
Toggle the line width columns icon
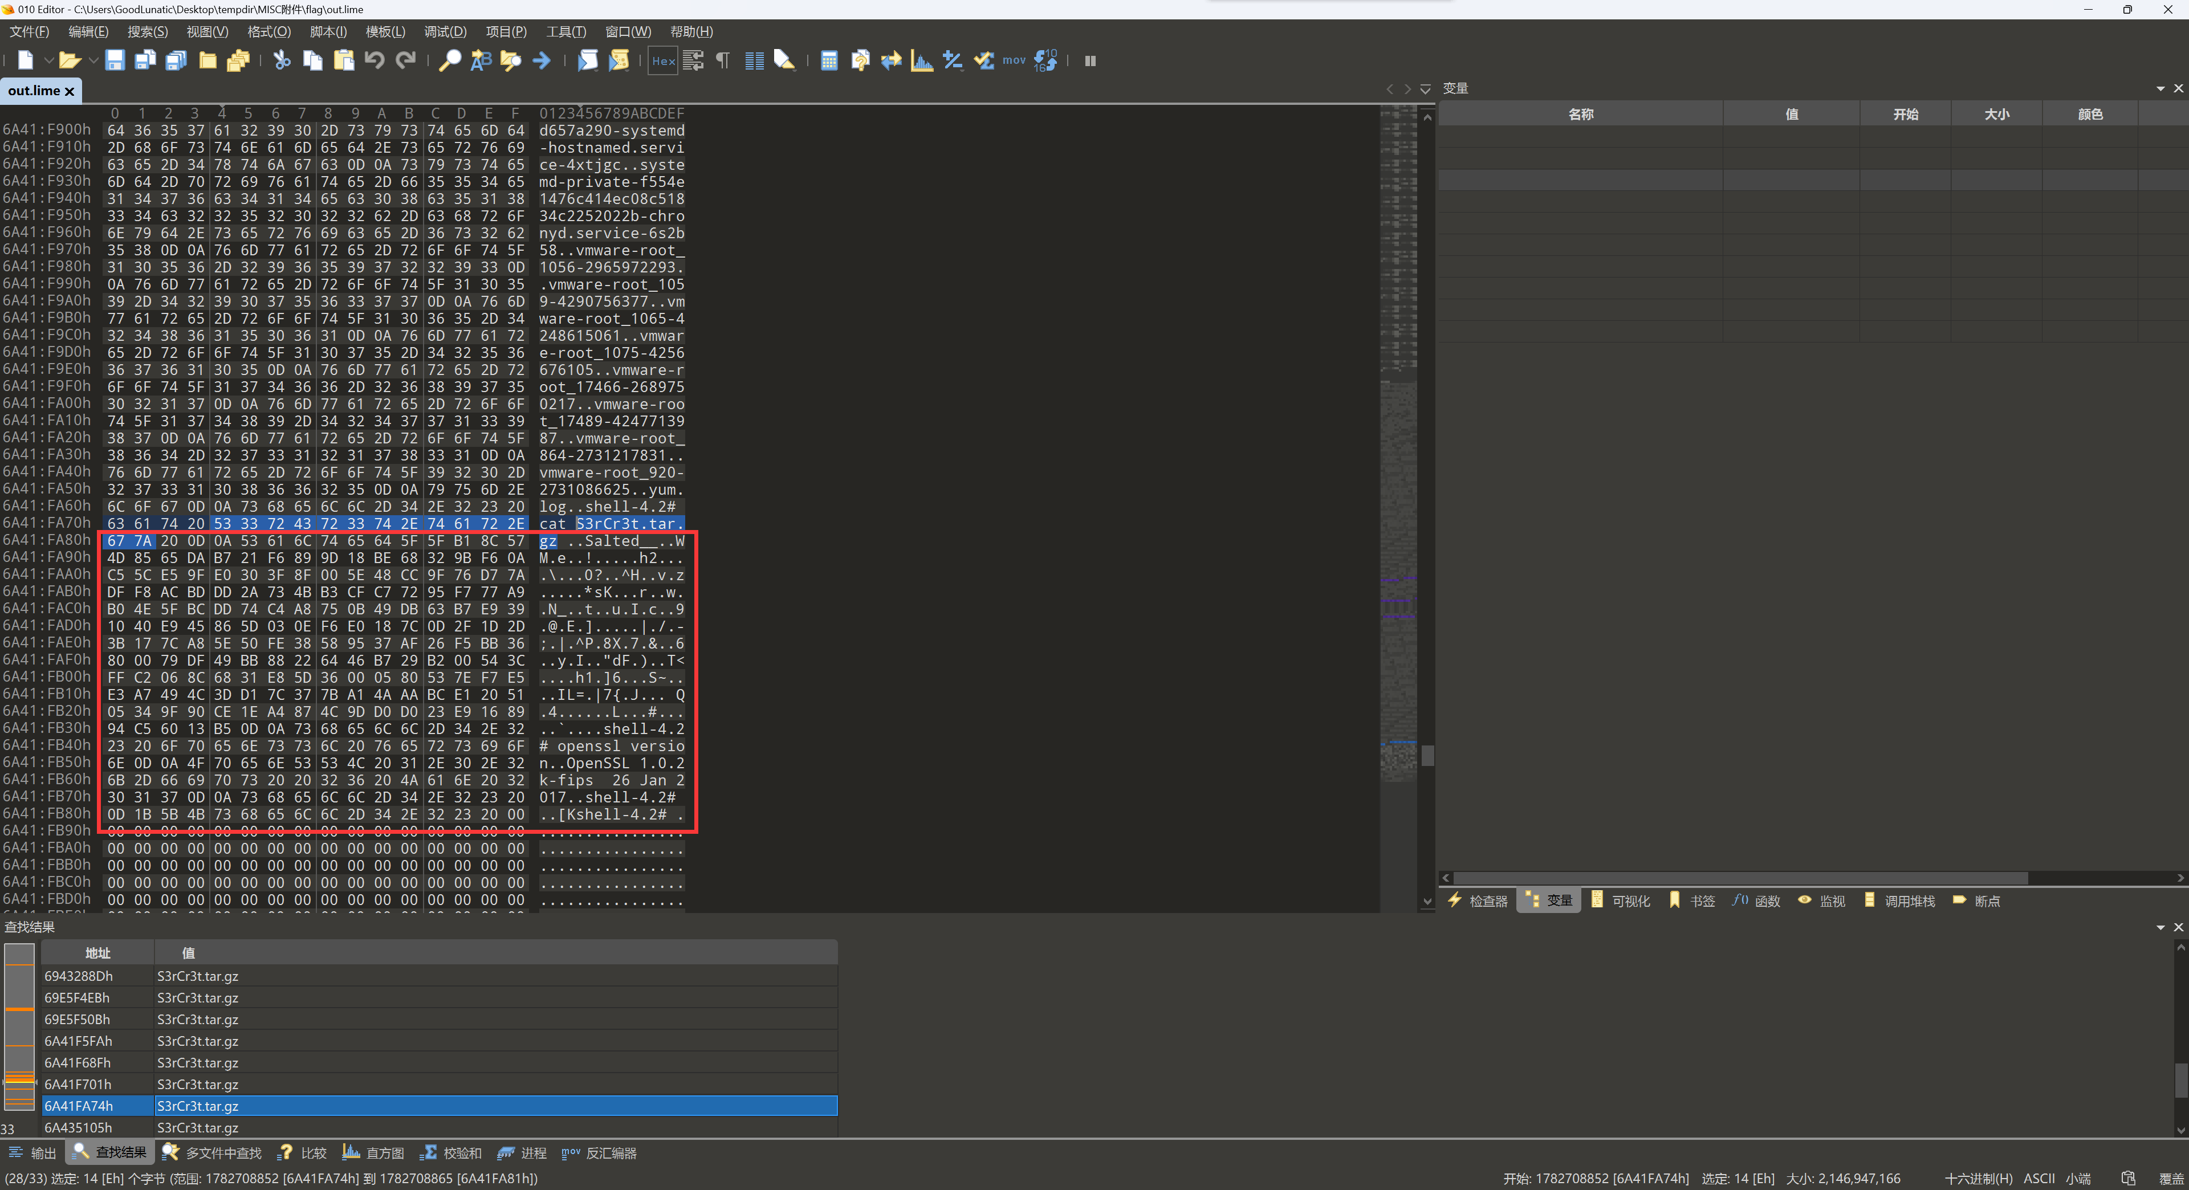click(x=755, y=60)
